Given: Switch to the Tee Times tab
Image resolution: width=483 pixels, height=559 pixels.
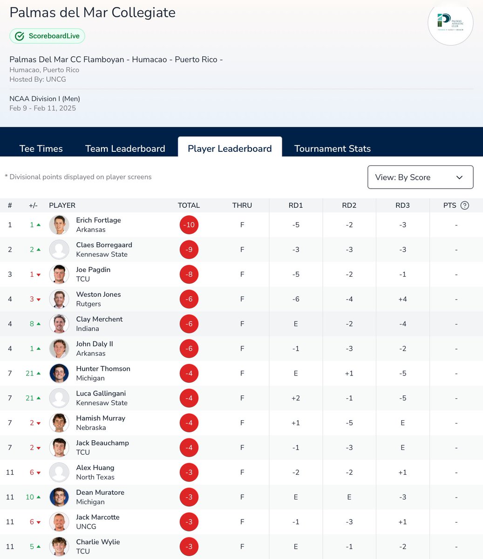Looking at the screenshot, I should coord(41,149).
